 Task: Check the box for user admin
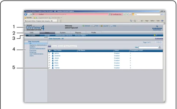tap(50, 53)
